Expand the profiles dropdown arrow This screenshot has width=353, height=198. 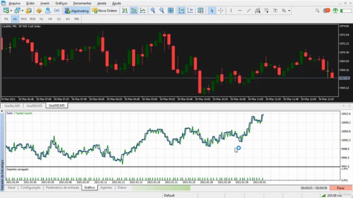(x=22, y=11)
